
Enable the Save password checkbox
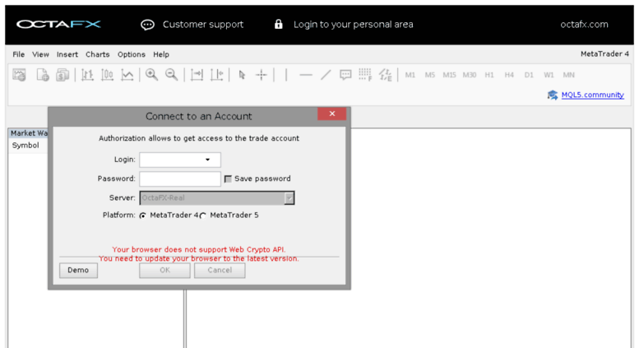tap(228, 179)
